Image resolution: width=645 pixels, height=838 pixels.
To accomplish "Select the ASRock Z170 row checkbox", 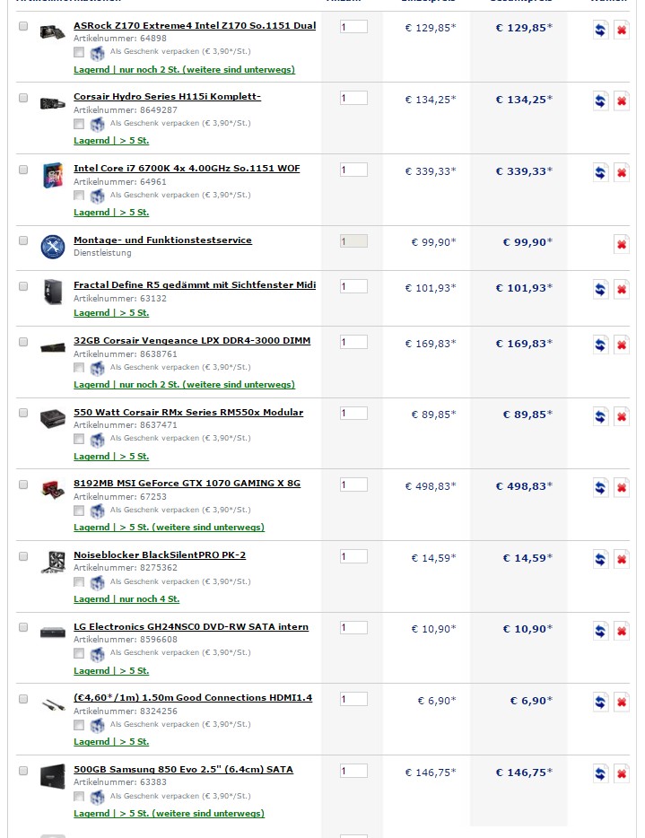I will 23,26.
